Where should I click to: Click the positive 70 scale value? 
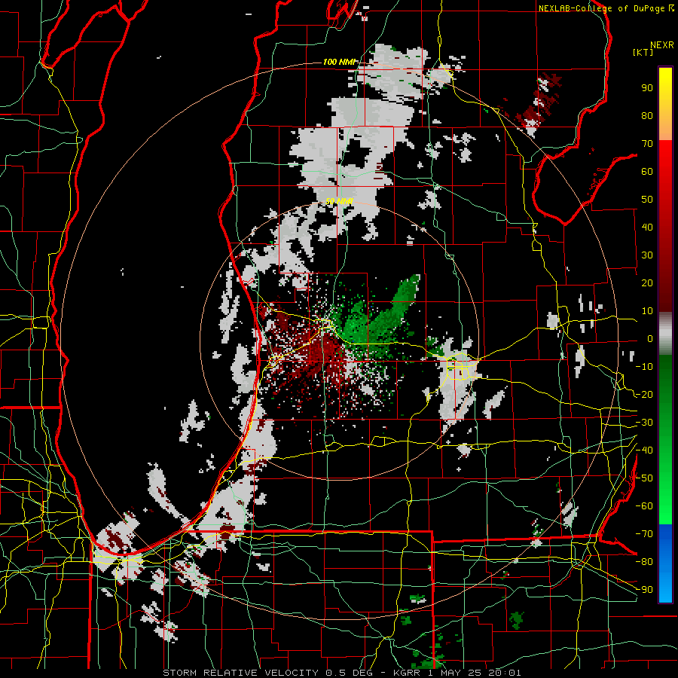pyautogui.click(x=647, y=144)
